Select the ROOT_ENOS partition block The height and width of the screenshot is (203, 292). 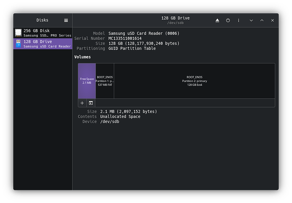(194, 81)
